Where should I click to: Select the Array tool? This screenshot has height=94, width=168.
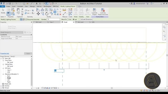pyautogui.click(x=55, y=12)
